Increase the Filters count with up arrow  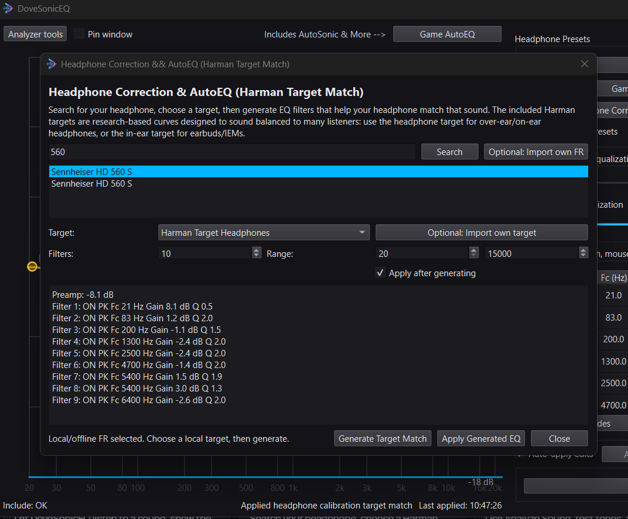(257, 250)
